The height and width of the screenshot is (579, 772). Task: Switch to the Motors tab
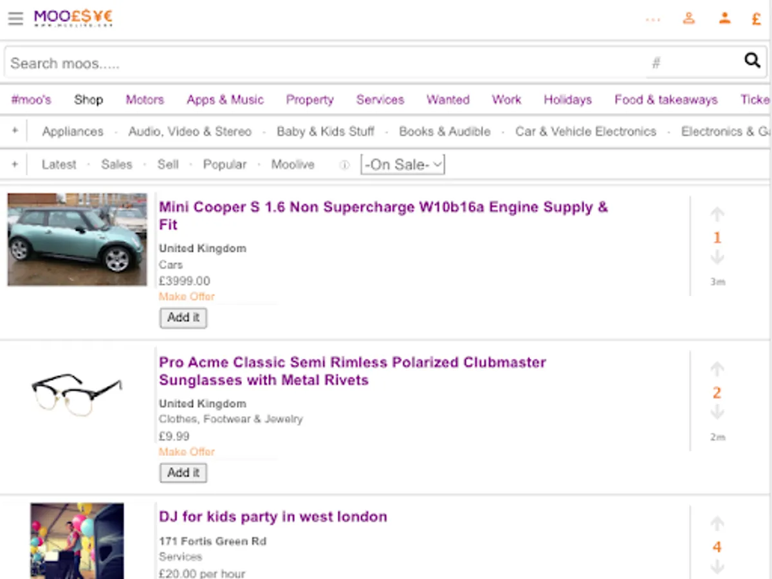point(145,100)
